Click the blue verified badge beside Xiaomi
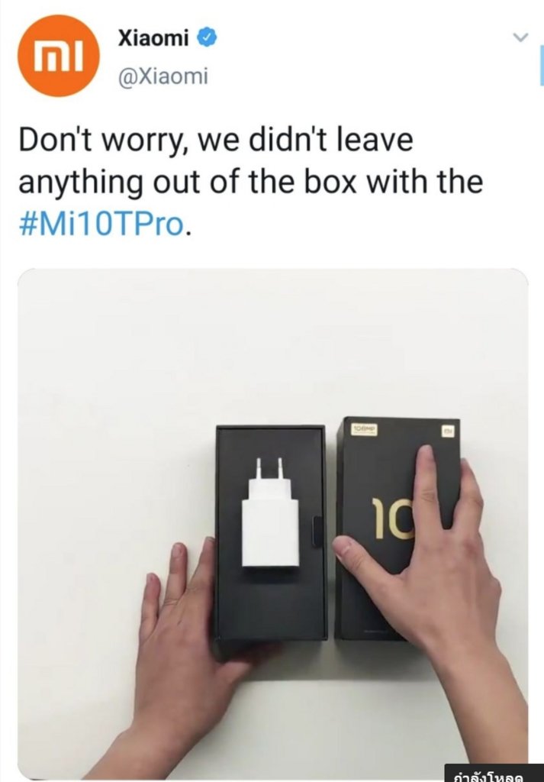Screen dimensions: 544x782 (x=208, y=38)
